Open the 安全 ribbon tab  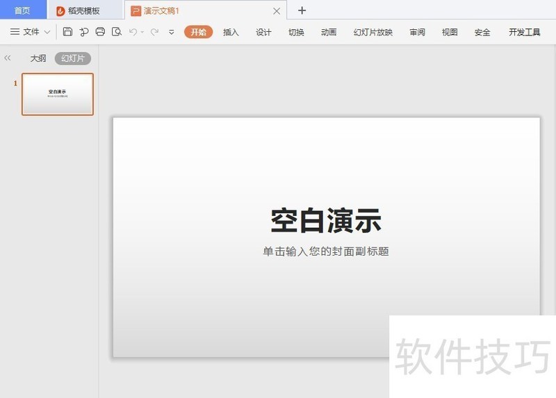482,32
